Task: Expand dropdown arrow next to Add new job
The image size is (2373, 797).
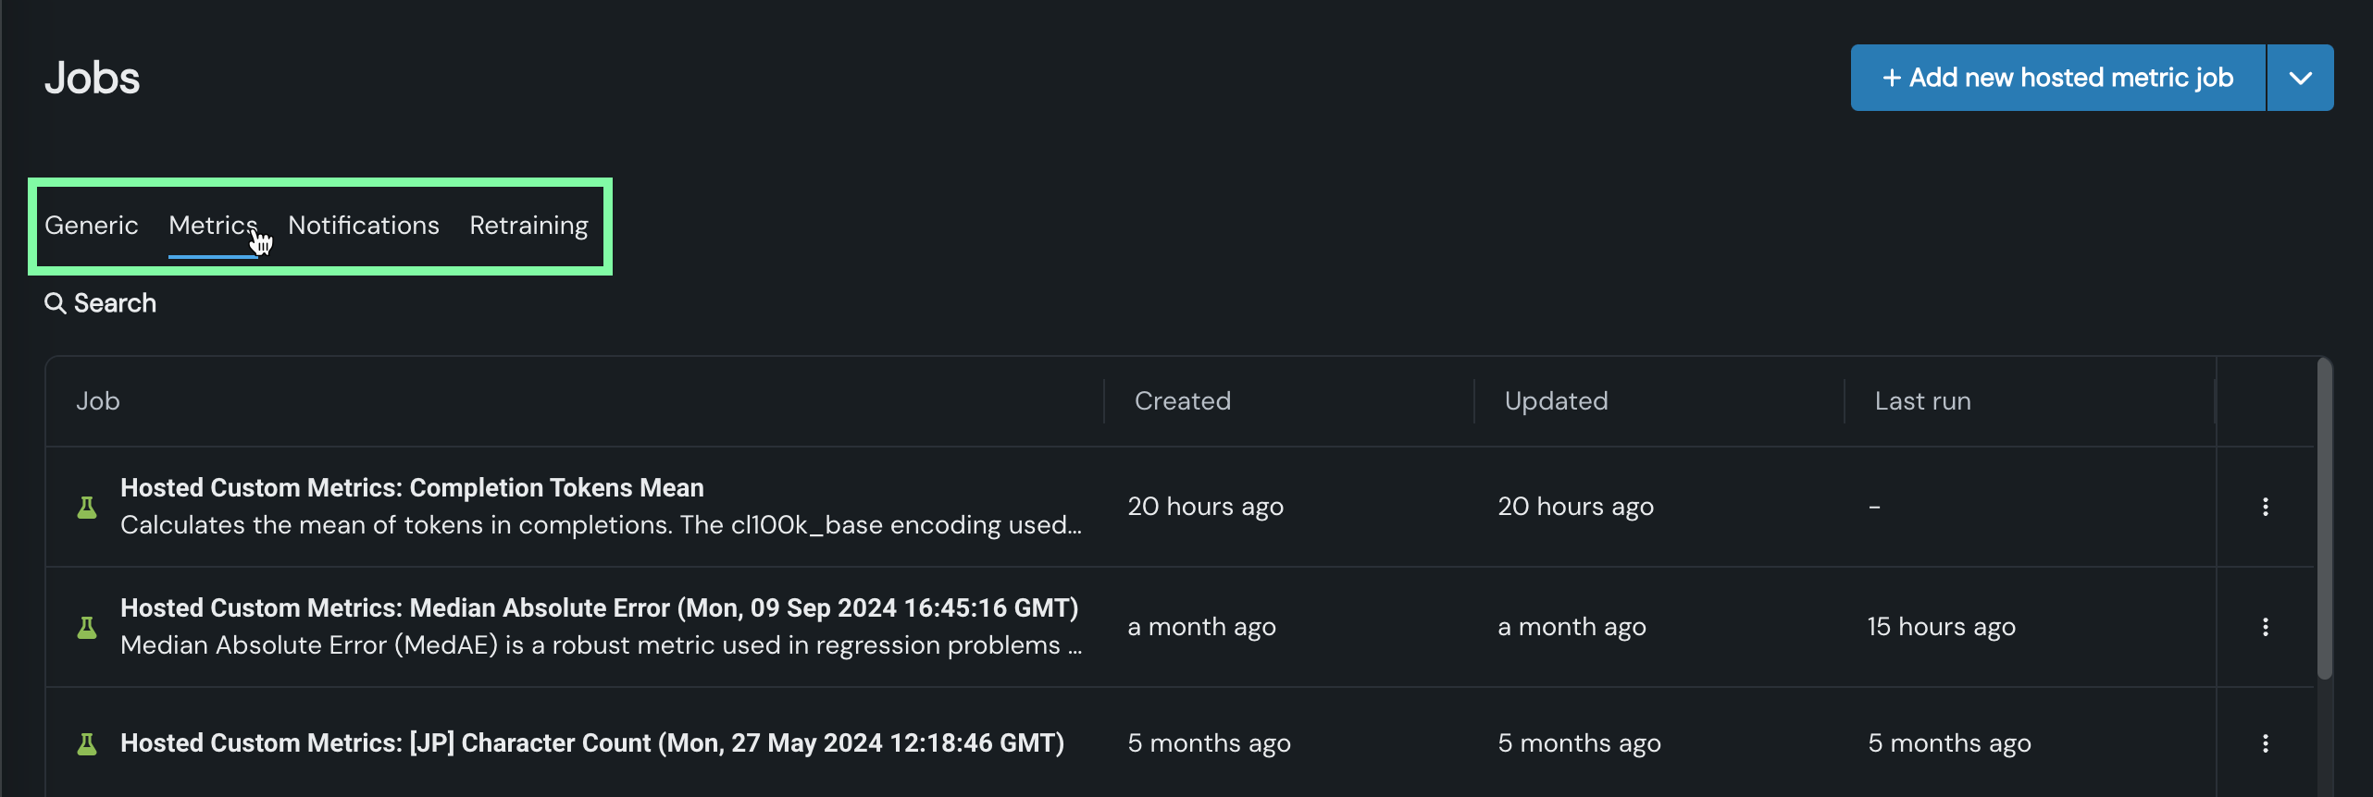Action: 2300,78
